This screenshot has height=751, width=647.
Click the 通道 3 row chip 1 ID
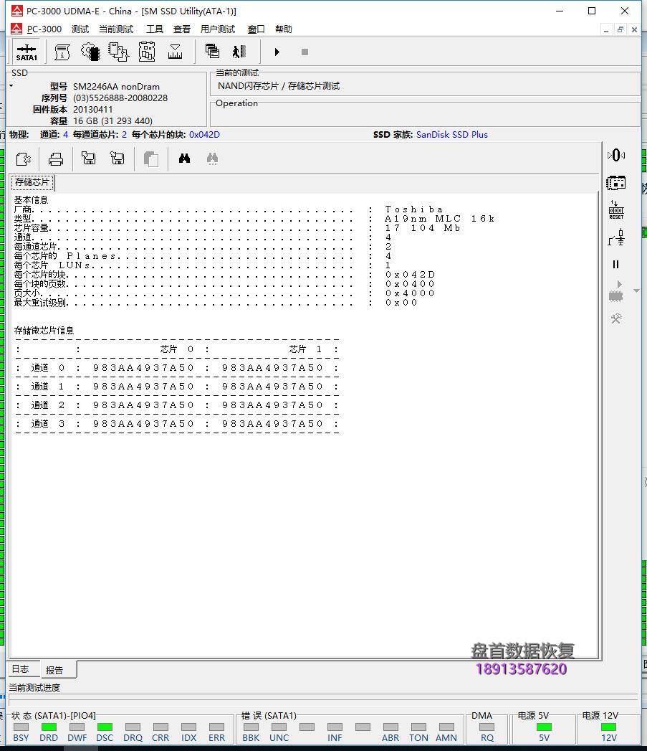click(272, 424)
